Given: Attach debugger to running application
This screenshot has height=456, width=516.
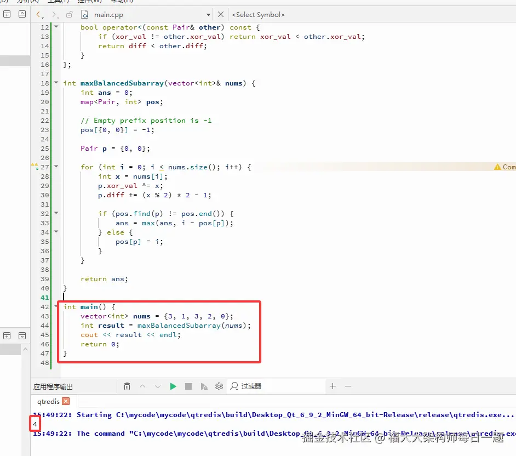Looking at the screenshot, I should pyautogui.click(x=204, y=386).
